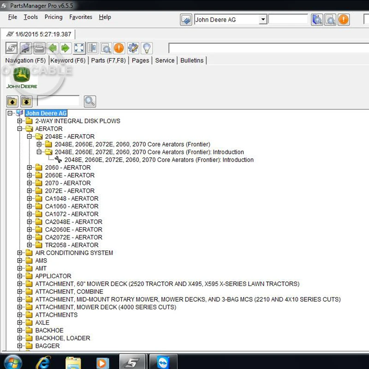Click the input box beside catalog dropdown

point(288,19)
